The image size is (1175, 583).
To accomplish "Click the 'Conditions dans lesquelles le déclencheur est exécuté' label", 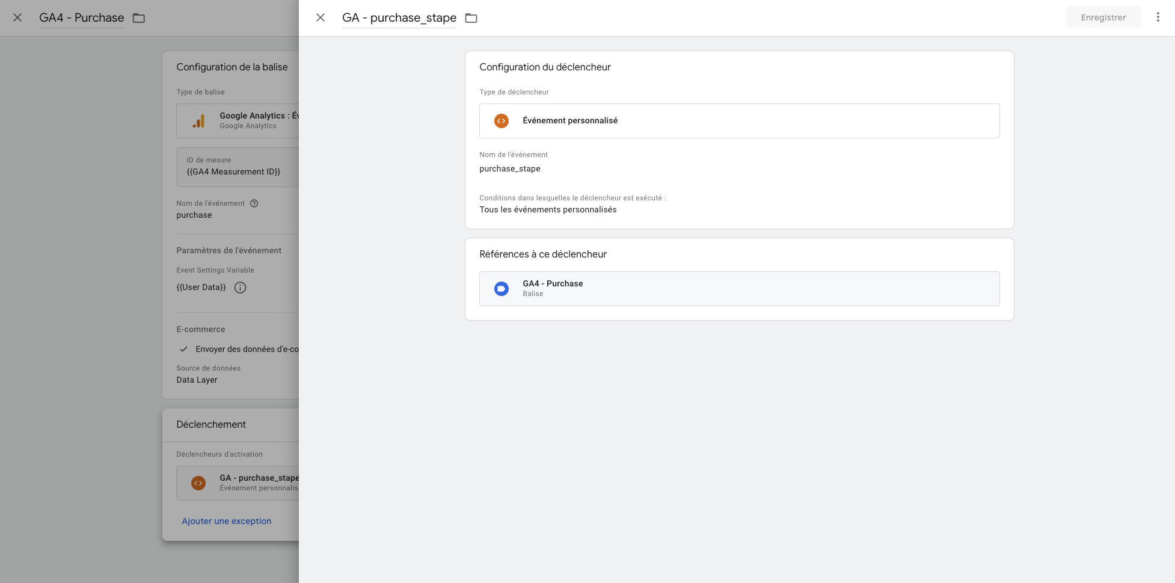I will point(572,198).
